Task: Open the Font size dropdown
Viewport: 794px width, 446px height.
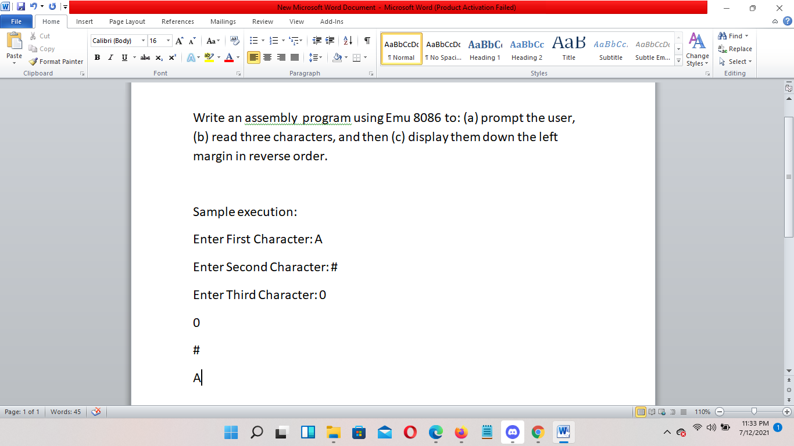Action: click(x=168, y=41)
